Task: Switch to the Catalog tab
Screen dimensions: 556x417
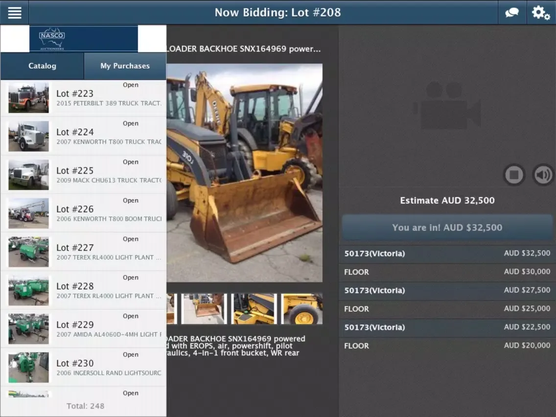Action: click(42, 66)
